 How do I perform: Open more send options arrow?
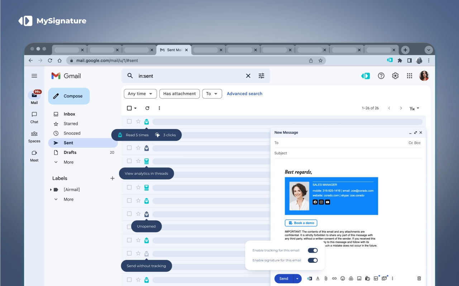[297, 278]
